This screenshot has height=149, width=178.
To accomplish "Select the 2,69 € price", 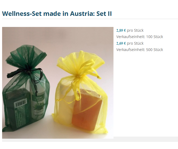I will coord(121,43).
